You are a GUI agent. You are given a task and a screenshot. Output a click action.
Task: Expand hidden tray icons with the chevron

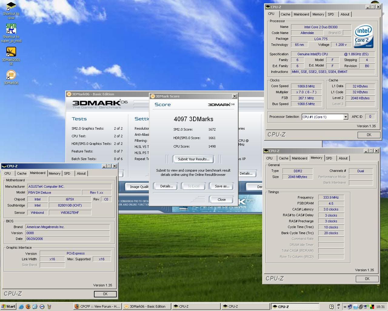click(x=345, y=306)
